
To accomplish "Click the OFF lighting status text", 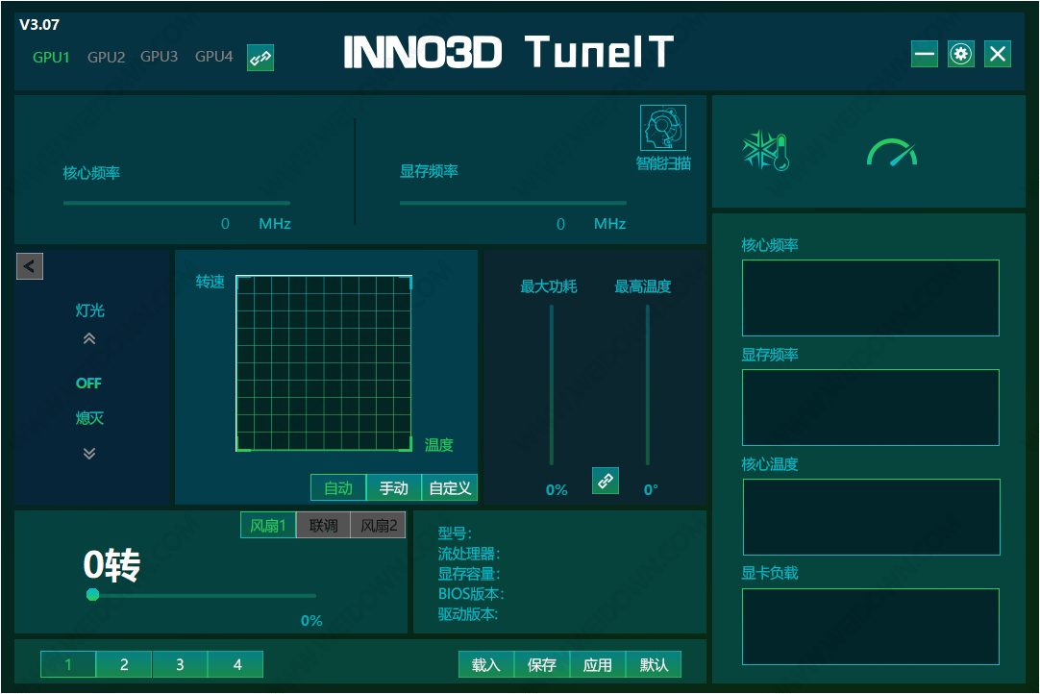I will pyautogui.click(x=88, y=384).
